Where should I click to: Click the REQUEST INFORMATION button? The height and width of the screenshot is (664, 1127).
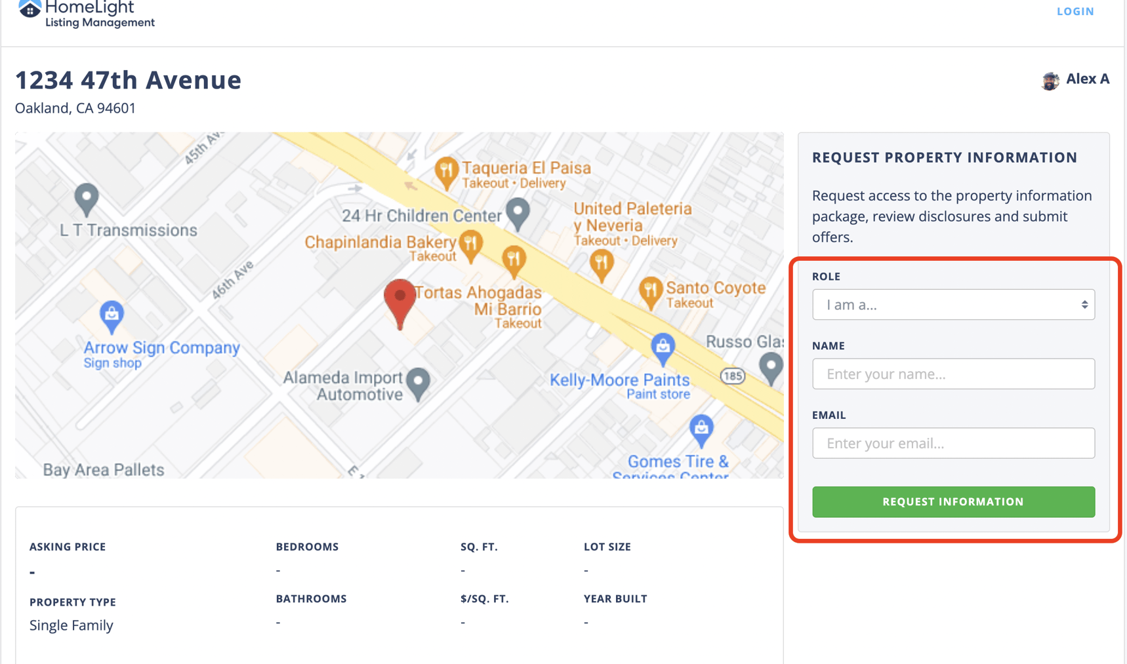click(x=953, y=501)
